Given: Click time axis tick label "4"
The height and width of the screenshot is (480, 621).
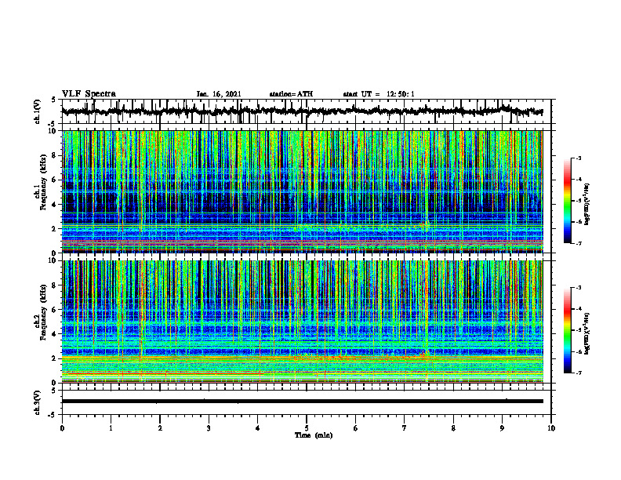Looking at the screenshot, I should click(x=258, y=428).
